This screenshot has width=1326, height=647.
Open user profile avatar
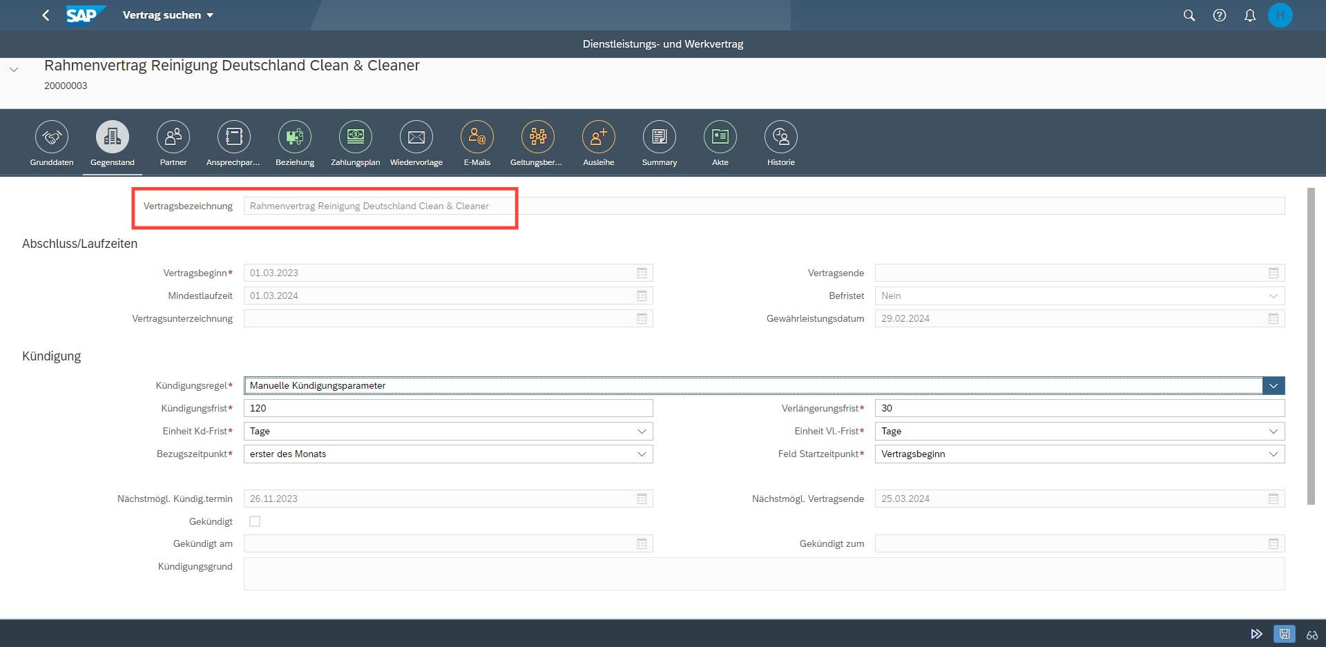[x=1280, y=15]
